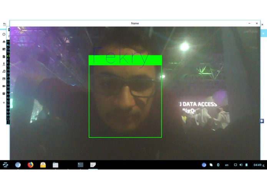Open Trash in file manager sidebar

[x=4, y=94]
